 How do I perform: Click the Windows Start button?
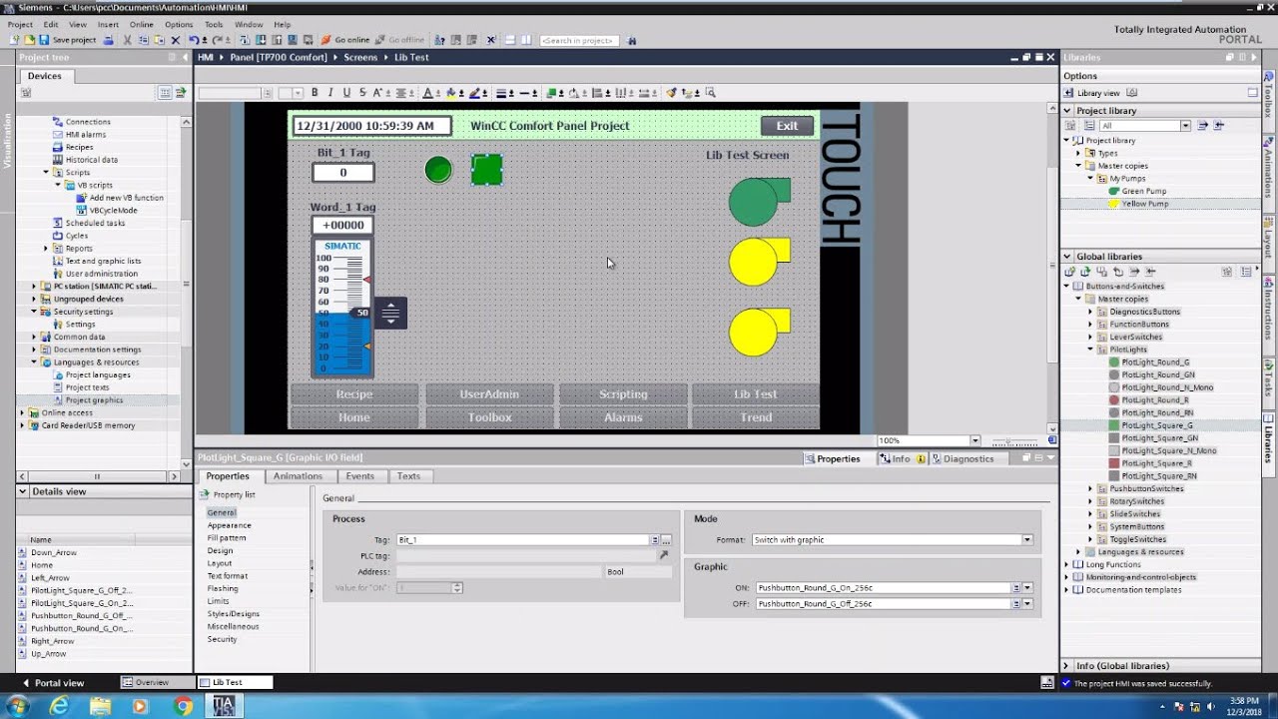(17, 706)
